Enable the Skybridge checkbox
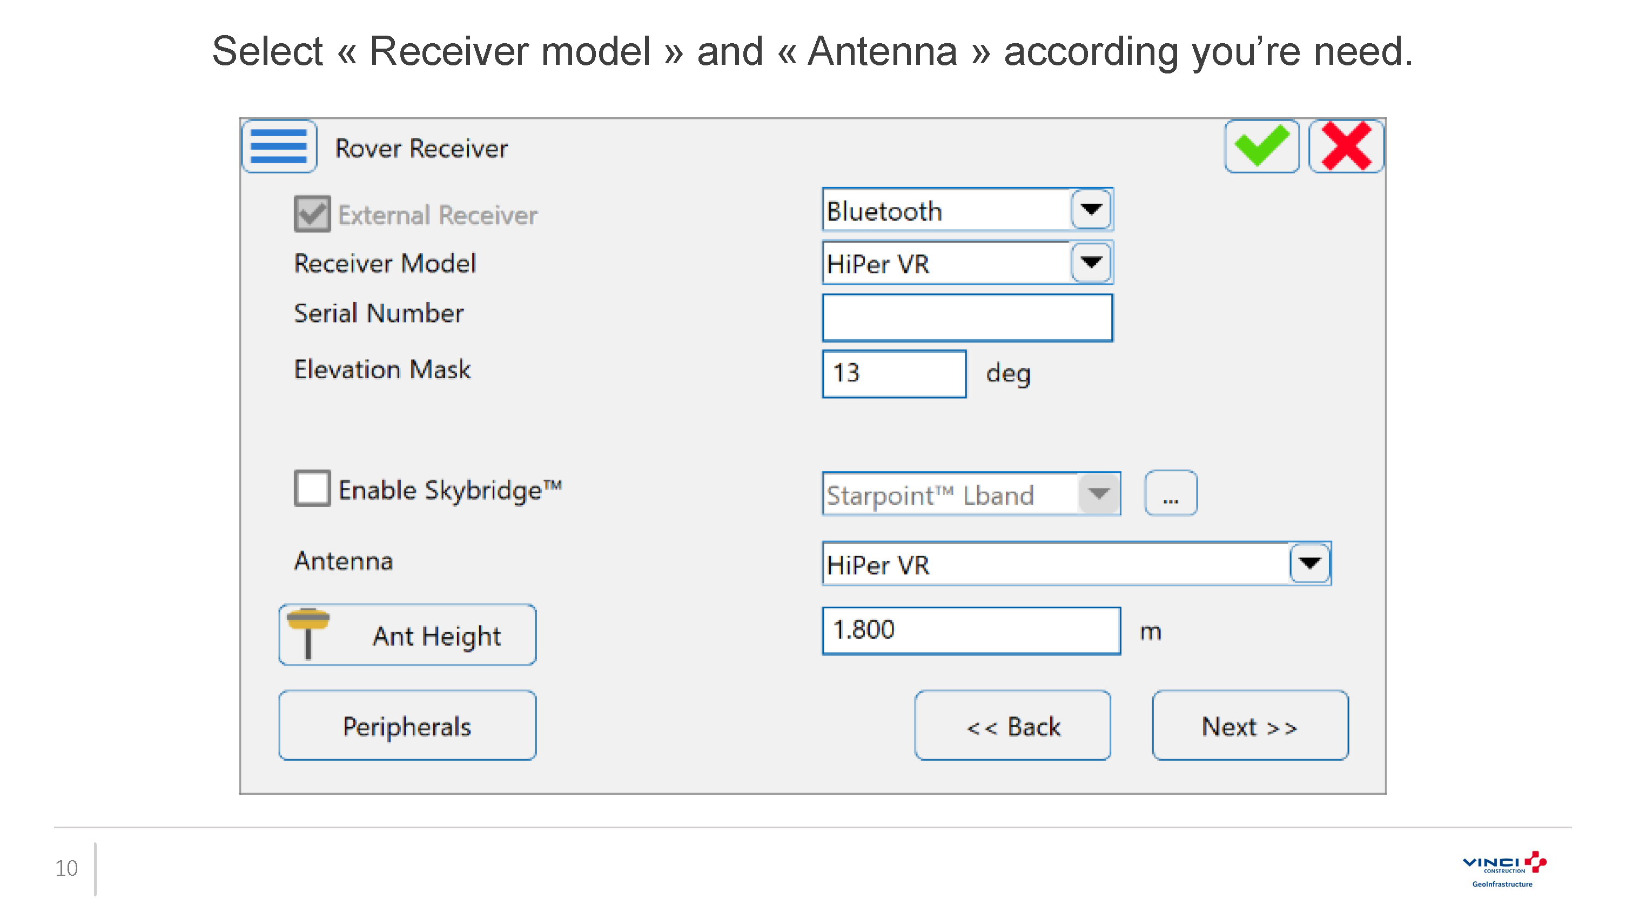 click(312, 488)
